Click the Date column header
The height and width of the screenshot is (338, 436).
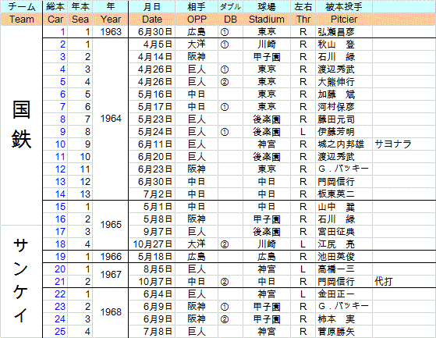point(152,20)
